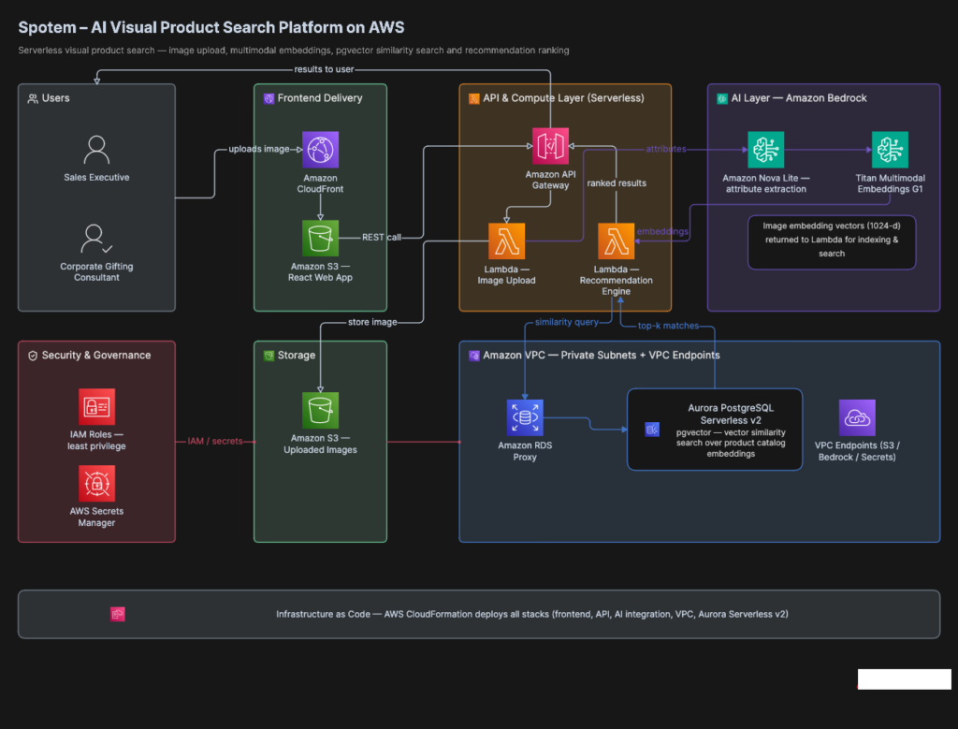This screenshot has width=958, height=729.
Task: Select the Amazon S3 React Web App bucket icon
Action: [320, 239]
